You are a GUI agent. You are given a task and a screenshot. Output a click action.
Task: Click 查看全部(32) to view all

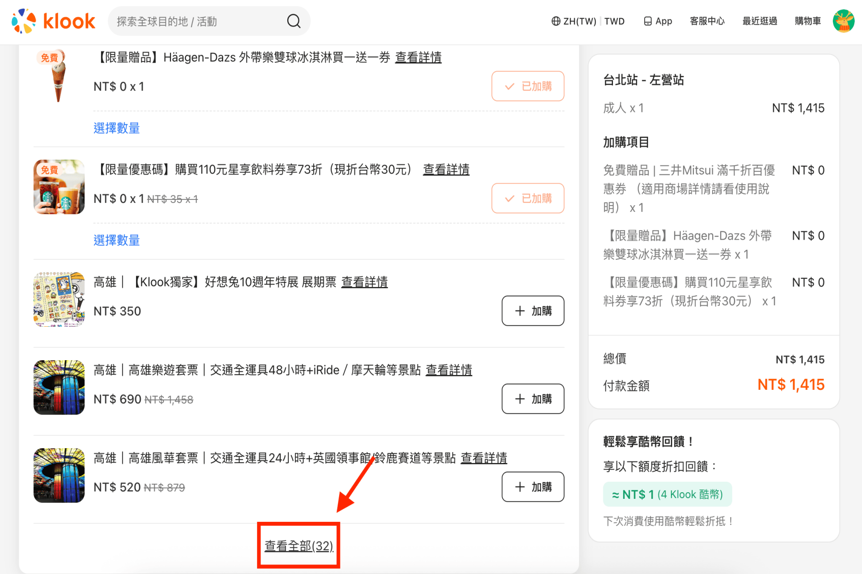point(299,546)
